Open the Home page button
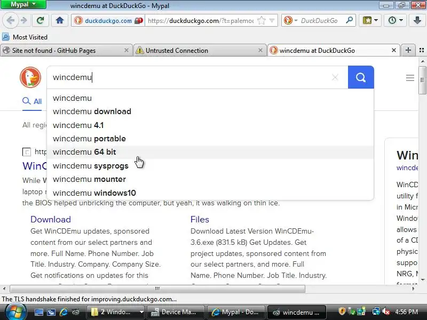 pos(60,20)
